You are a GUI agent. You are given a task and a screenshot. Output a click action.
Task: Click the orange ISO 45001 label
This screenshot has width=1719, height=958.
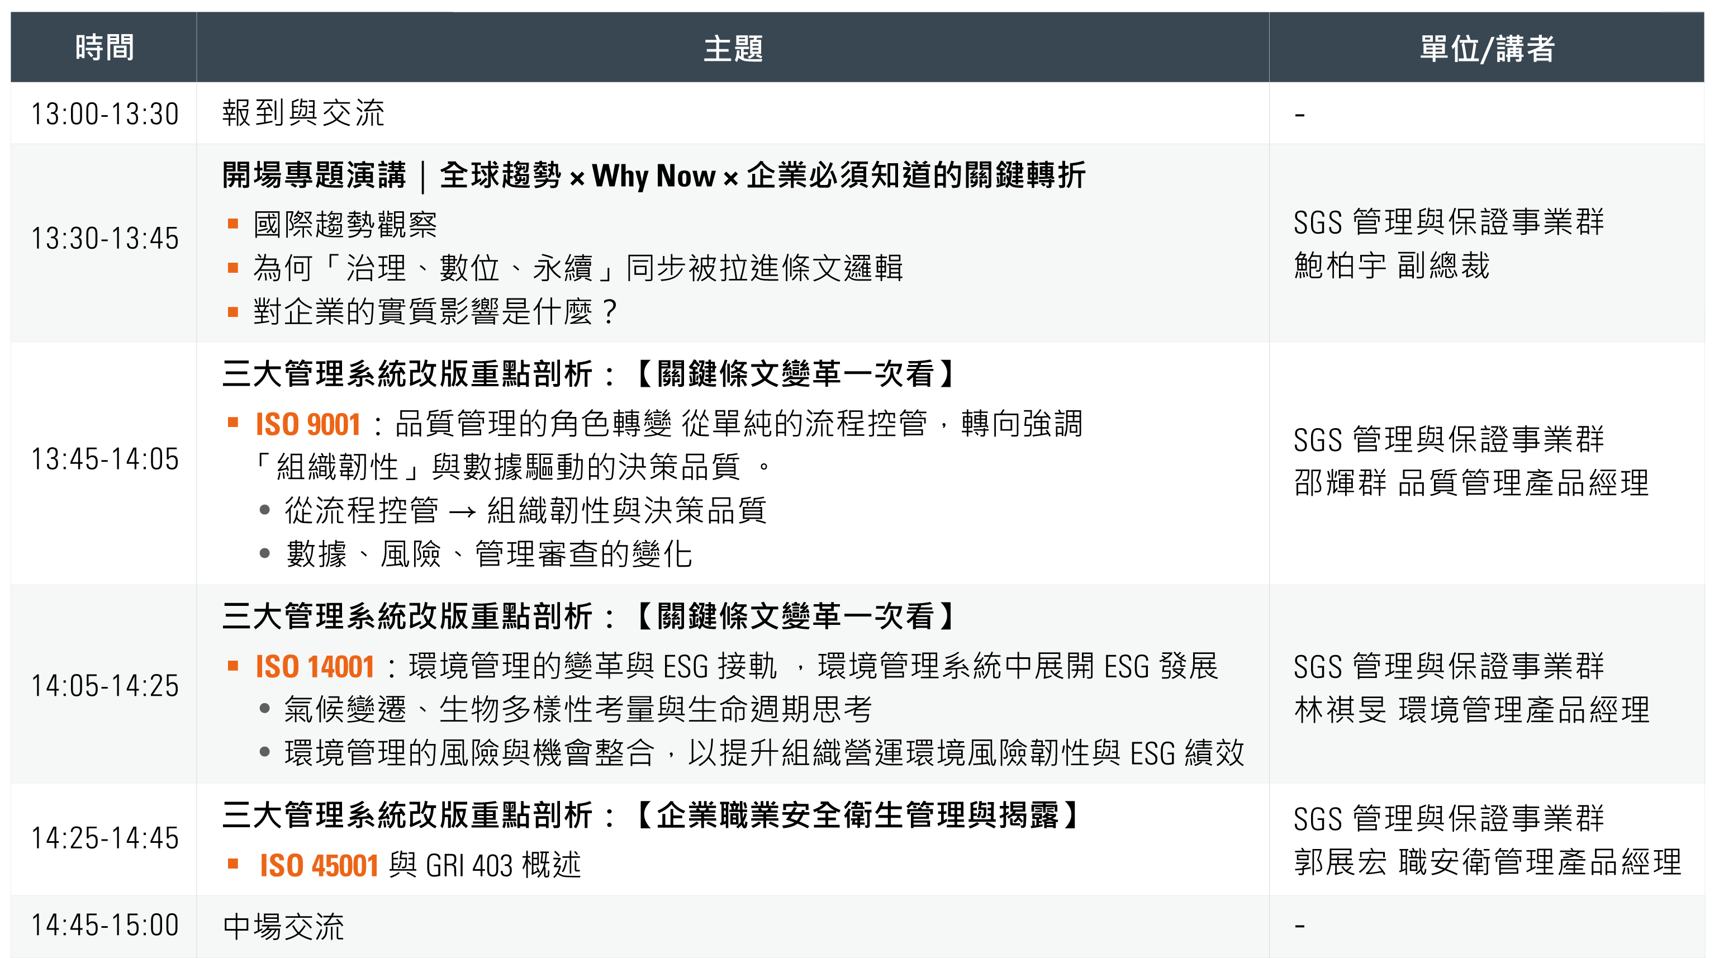point(319,866)
